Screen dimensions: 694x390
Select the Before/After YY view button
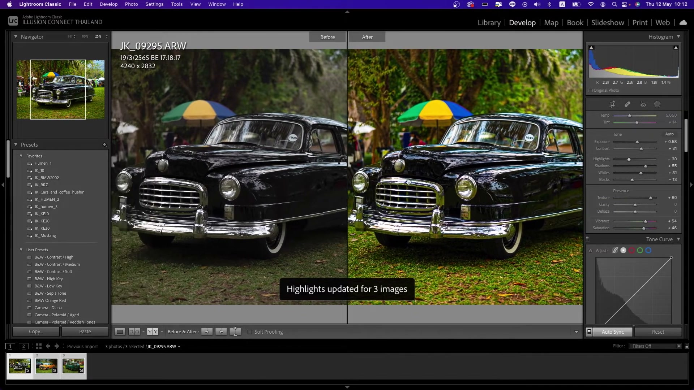click(x=153, y=331)
